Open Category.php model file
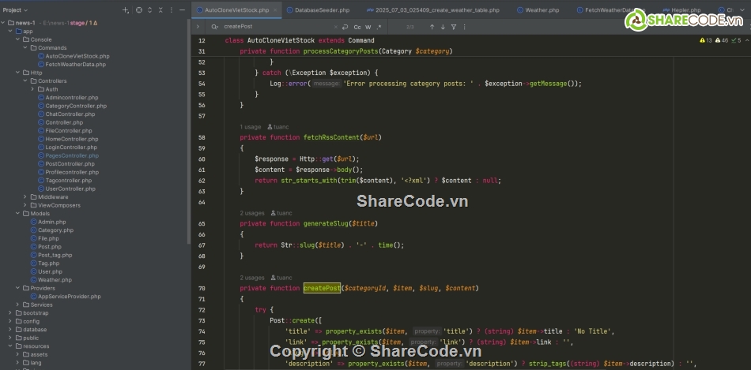The image size is (751, 370). point(55,230)
